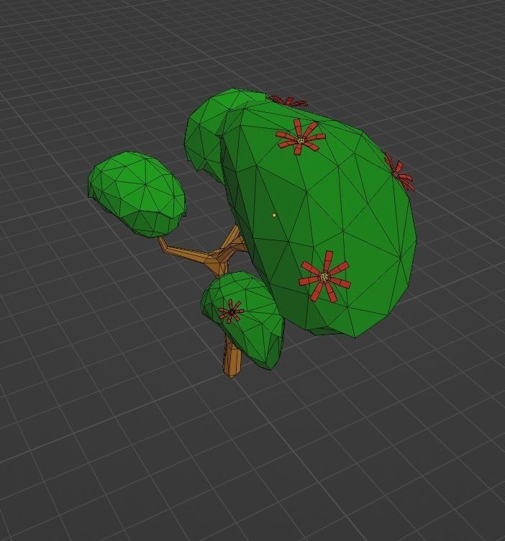Click the red flower on lowest small foliage
This screenshot has height=541, width=505.
(x=231, y=312)
